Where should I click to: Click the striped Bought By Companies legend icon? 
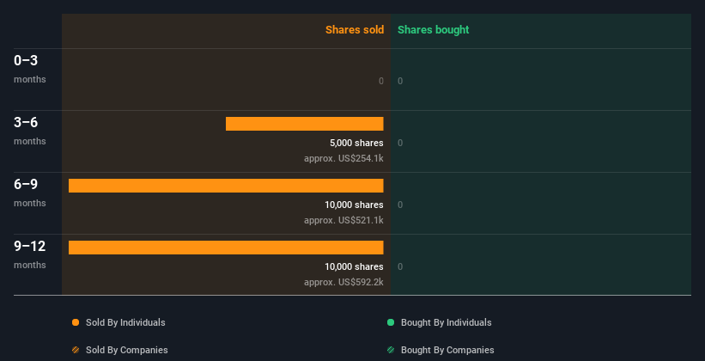[x=391, y=350]
